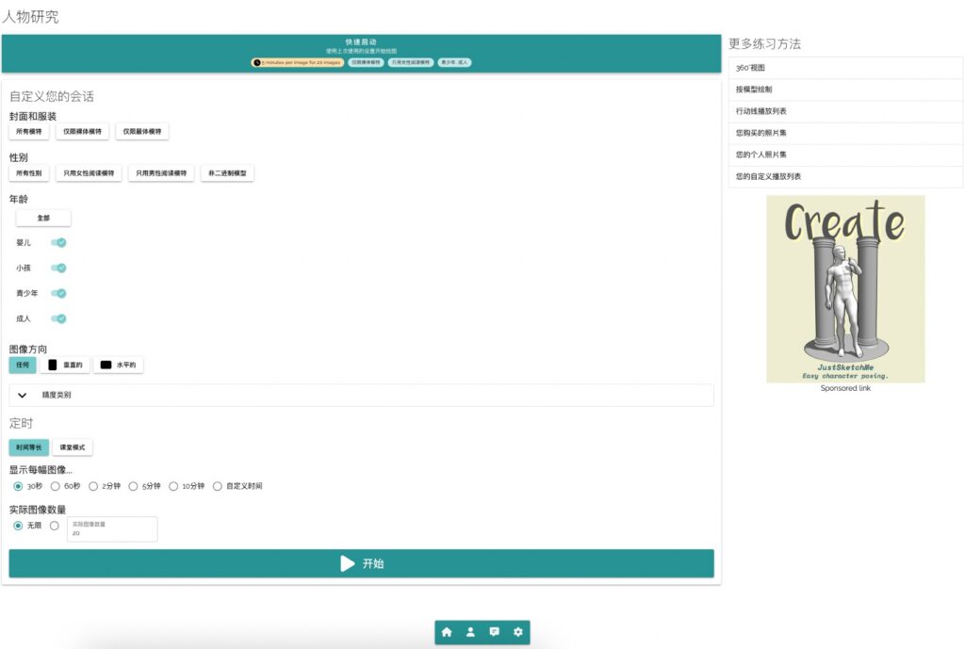This screenshot has width=965, height=649.
Task: Toggle the 小孩 age switch
Action: click(58, 268)
